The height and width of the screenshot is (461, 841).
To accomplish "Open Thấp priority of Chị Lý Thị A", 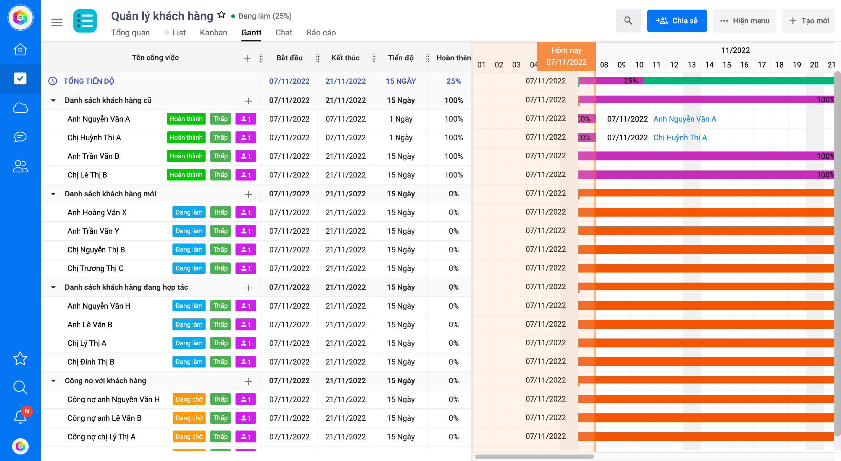I will pos(220,343).
